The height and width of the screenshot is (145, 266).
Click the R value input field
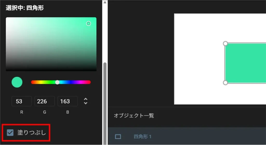pos(22,101)
